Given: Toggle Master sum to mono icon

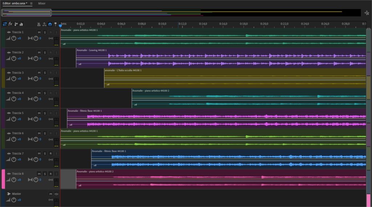Looking at the screenshot, I should (50, 200).
